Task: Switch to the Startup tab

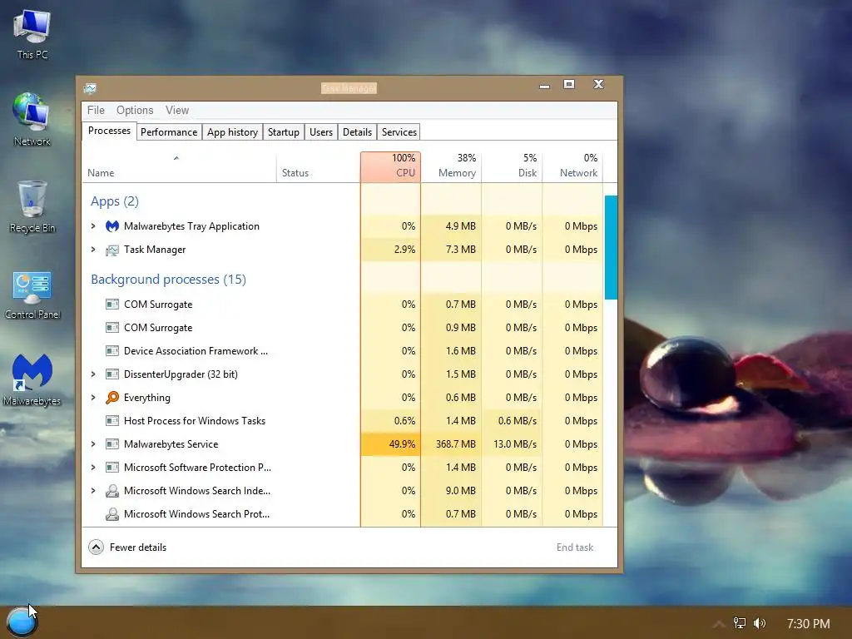Action: tap(283, 132)
